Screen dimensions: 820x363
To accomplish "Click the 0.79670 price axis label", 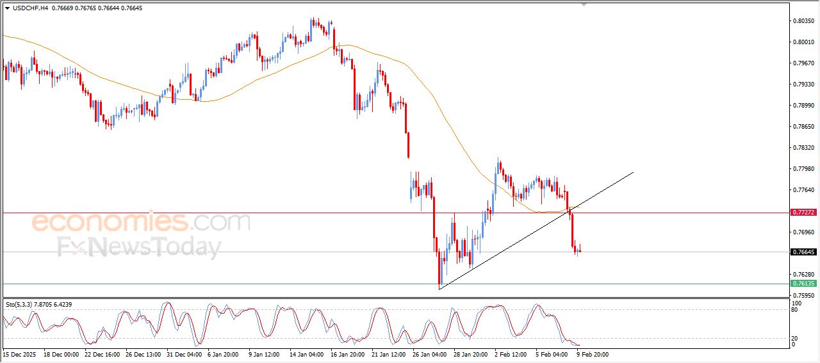I will (x=803, y=63).
